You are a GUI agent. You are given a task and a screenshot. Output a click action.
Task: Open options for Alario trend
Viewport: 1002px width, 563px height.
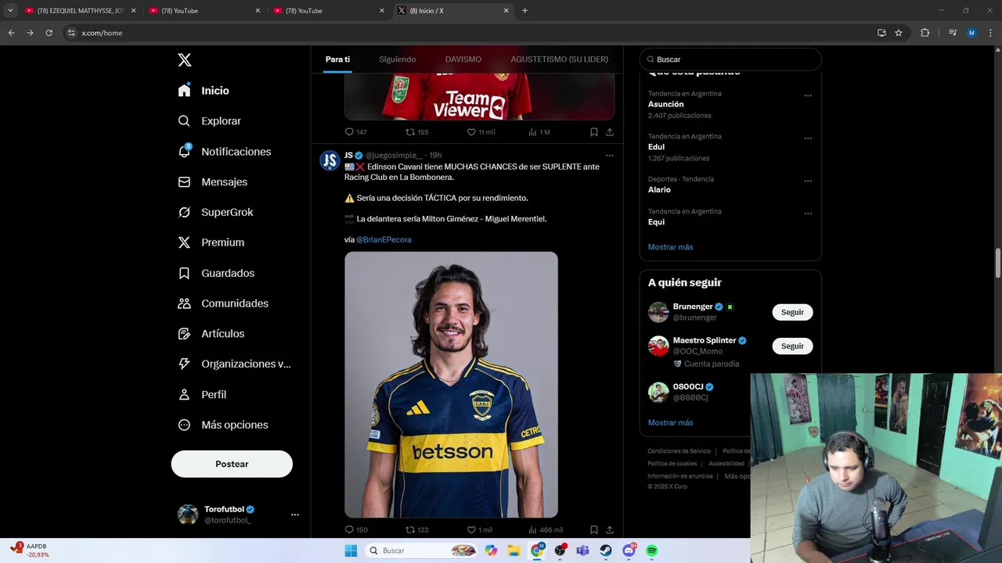808,181
